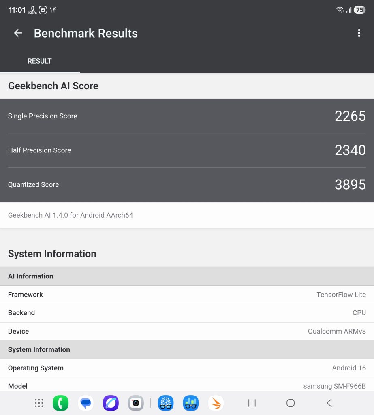
Task: Launch the purple Samsung Internet browser
Action: (111, 403)
